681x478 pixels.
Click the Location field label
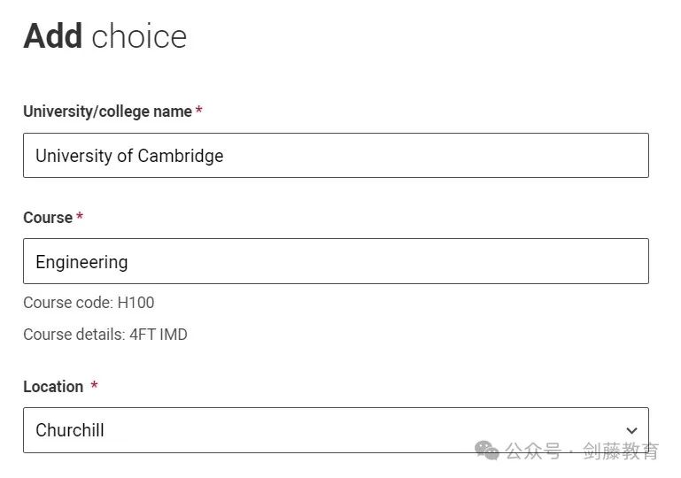(x=53, y=387)
